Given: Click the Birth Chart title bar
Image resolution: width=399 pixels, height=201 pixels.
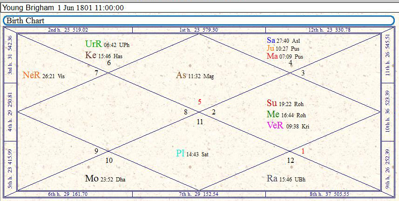Looking at the screenshot, I should tap(199, 21).
